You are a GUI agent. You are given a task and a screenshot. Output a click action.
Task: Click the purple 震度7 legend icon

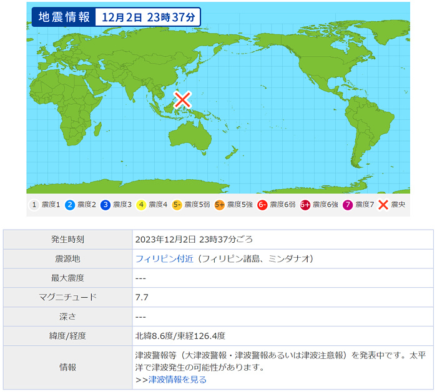tap(348, 205)
